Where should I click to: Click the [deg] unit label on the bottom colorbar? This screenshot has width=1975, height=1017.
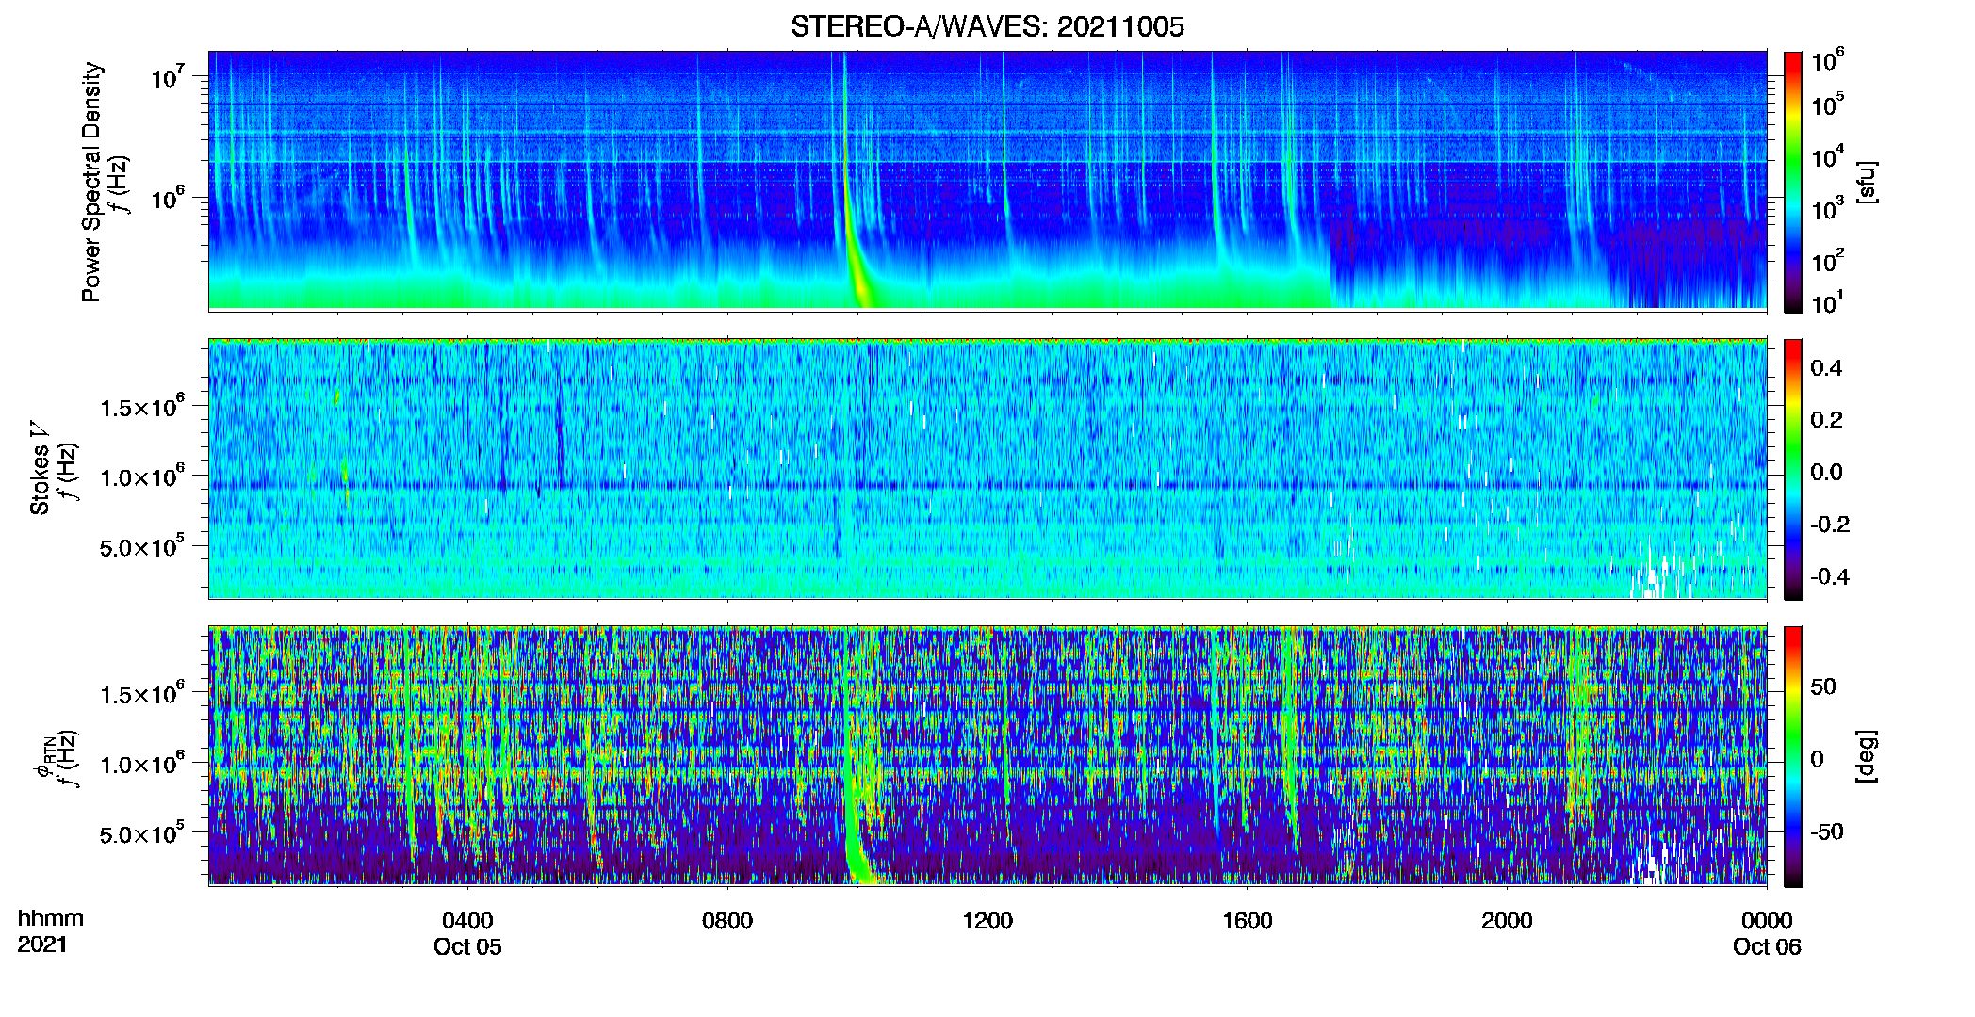(1867, 756)
